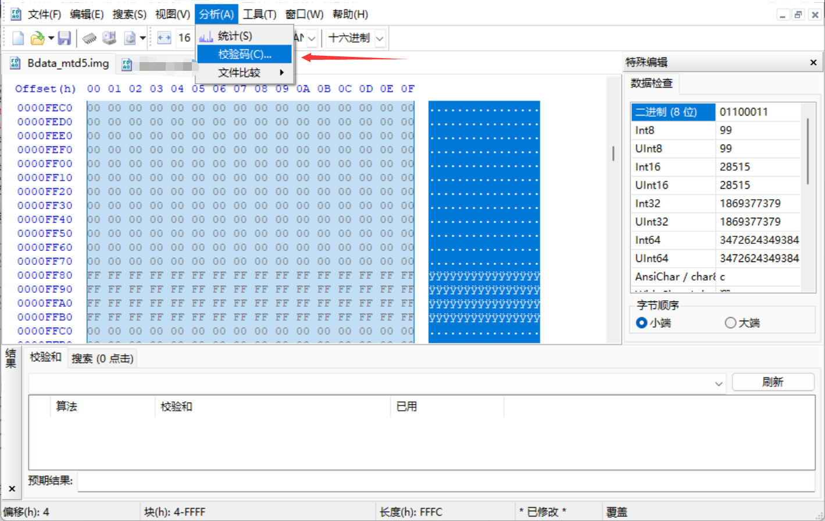
Task: Click the 预期结果 input field
Action: (x=446, y=481)
